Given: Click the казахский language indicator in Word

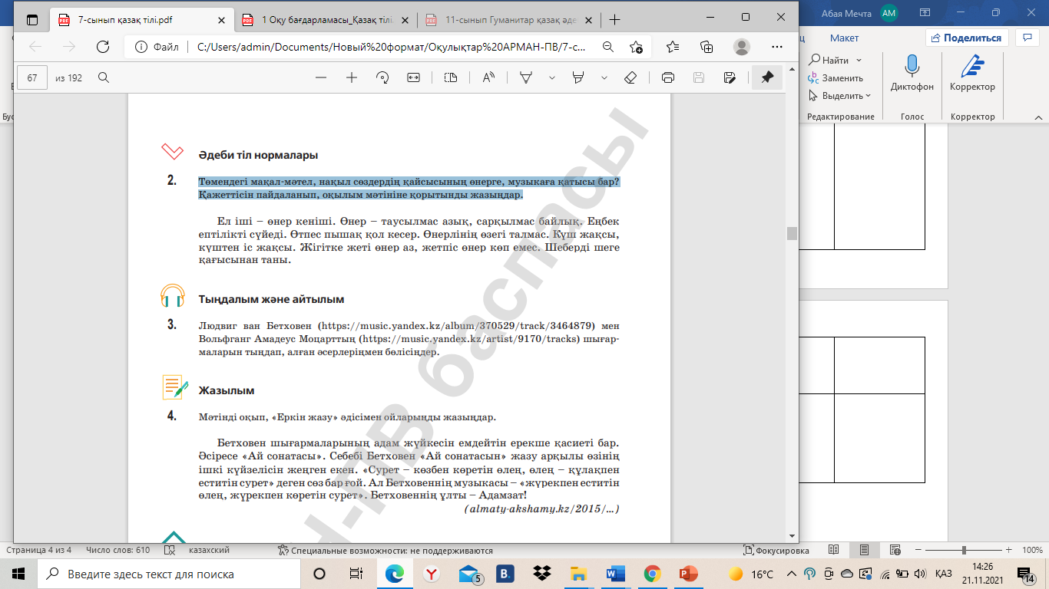Looking at the screenshot, I should pyautogui.click(x=209, y=551).
